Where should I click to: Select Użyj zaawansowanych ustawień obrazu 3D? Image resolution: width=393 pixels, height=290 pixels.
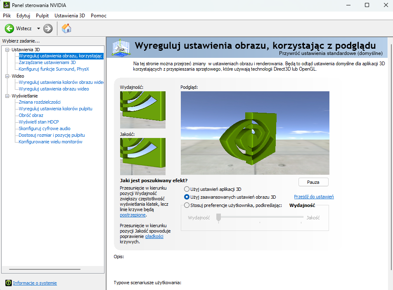[x=187, y=197]
